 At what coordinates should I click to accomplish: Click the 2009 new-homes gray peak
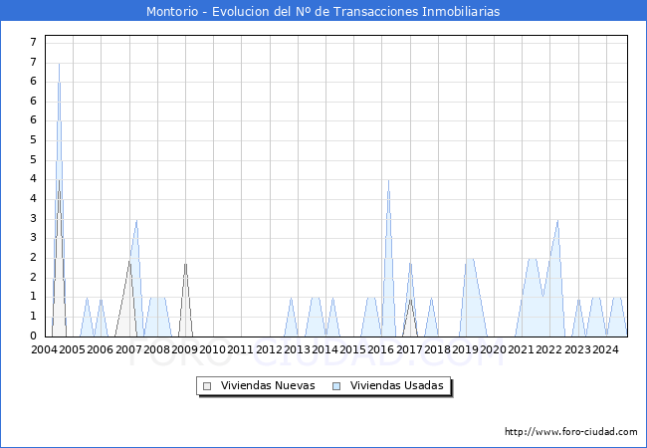(185, 265)
